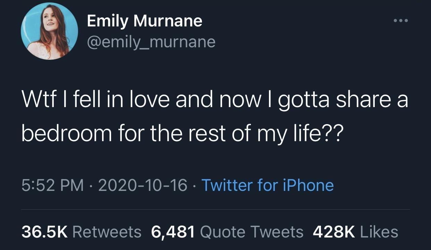The height and width of the screenshot is (250, 431).
Task: Click the 5:52 PM timestamp
Action: (x=52, y=185)
